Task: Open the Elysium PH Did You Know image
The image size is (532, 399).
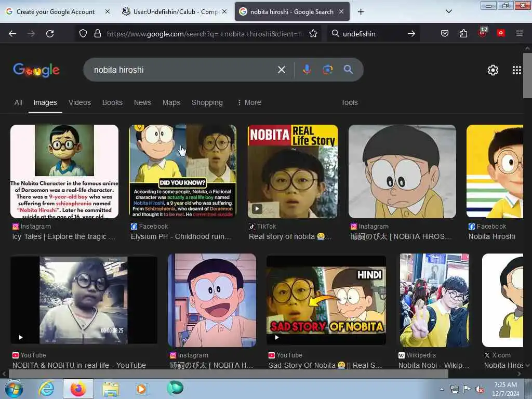Action: coord(182,171)
